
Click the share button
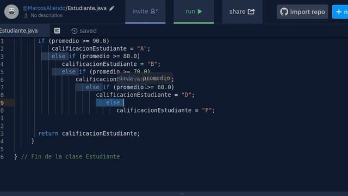[x=242, y=11]
